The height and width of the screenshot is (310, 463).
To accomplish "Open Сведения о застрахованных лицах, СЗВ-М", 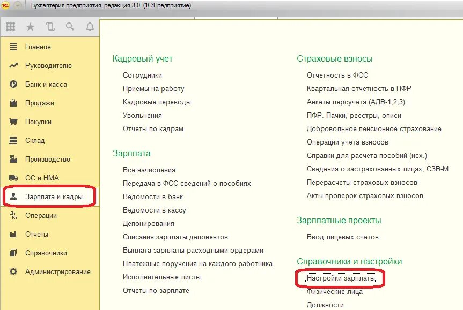I will coord(378,169).
